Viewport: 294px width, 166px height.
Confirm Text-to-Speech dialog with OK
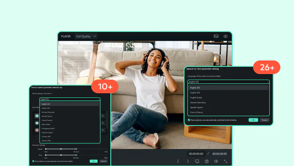[93, 161]
